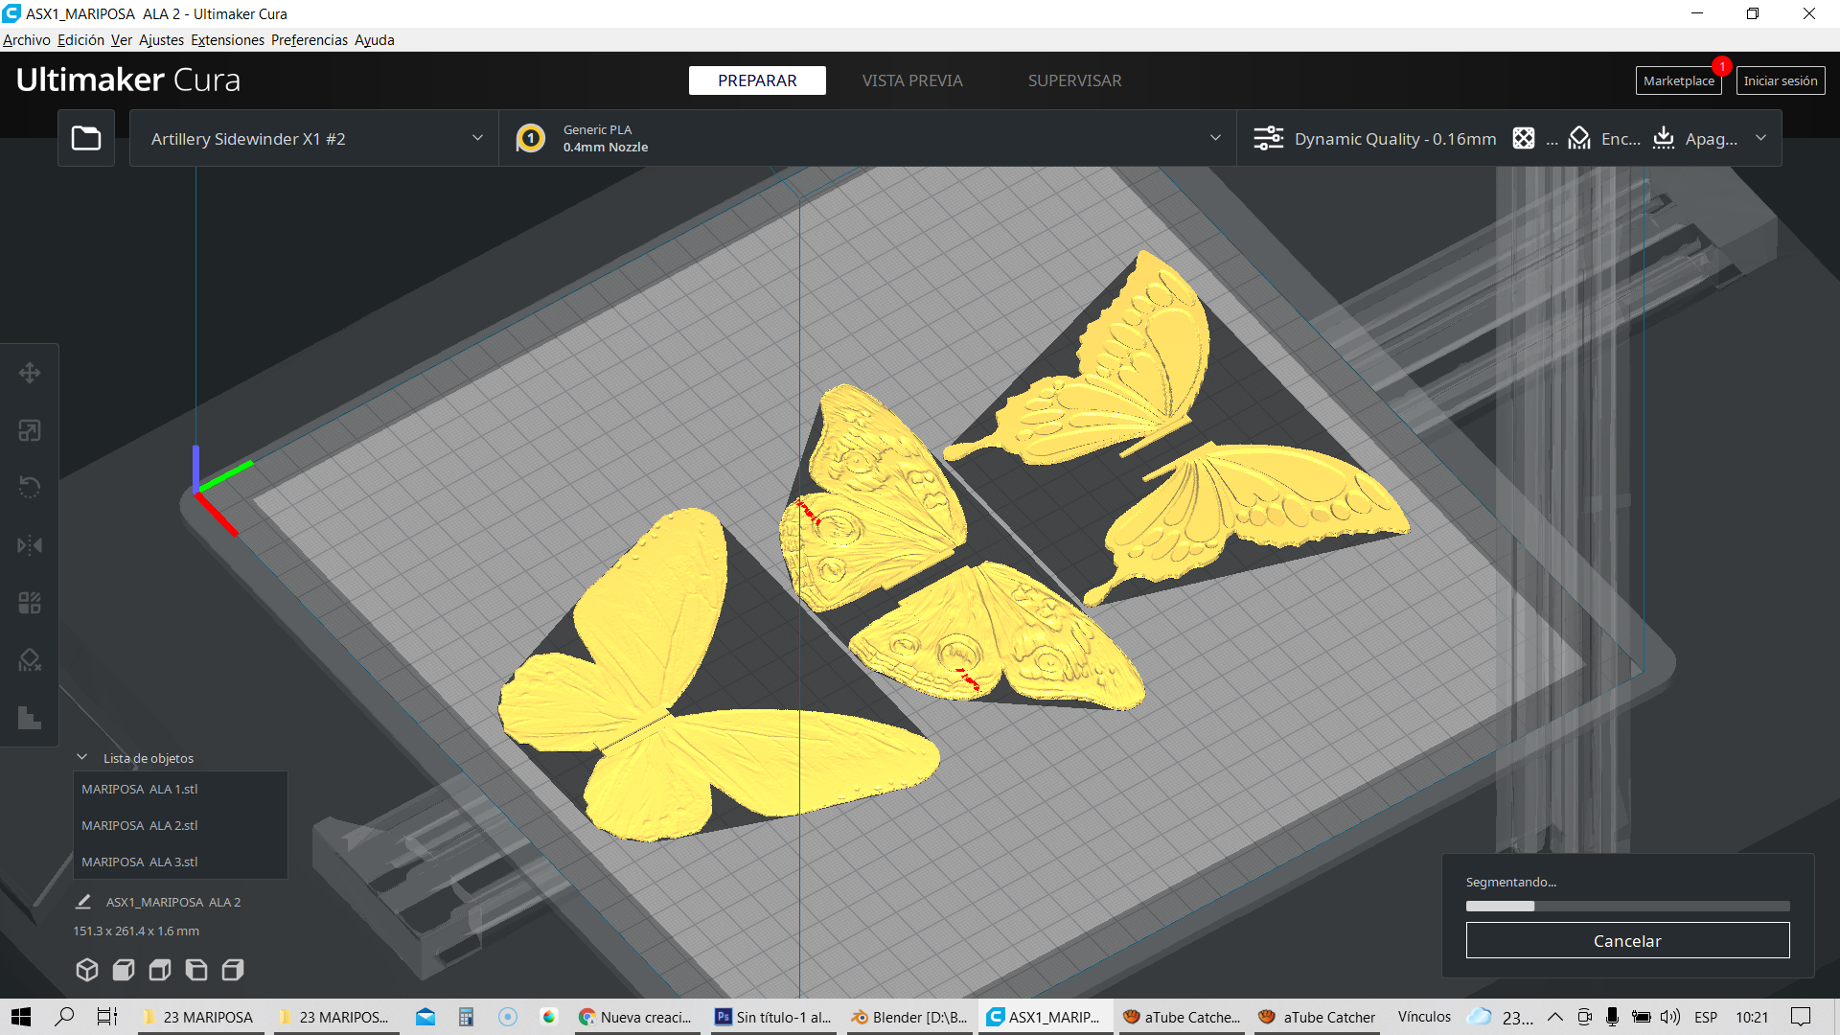Select MARIPOSA ALA 3.stl in object list
The image size is (1840, 1035).
click(140, 862)
